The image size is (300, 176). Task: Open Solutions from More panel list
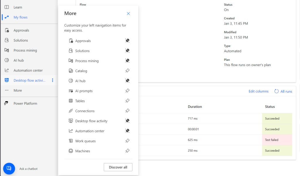[82, 51]
